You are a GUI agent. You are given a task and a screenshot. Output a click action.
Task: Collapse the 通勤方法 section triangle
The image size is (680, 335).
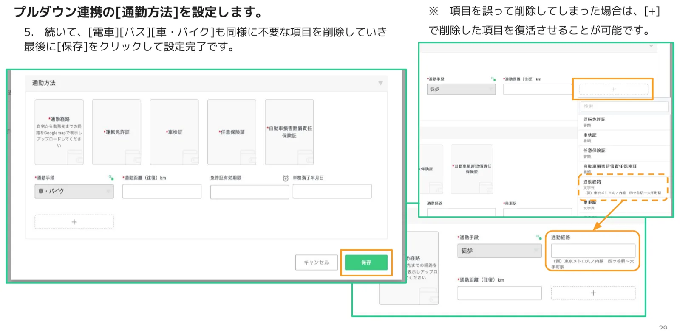[x=380, y=83]
